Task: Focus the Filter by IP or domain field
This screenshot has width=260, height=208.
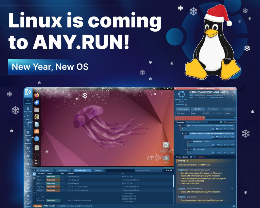Action: coord(149,170)
